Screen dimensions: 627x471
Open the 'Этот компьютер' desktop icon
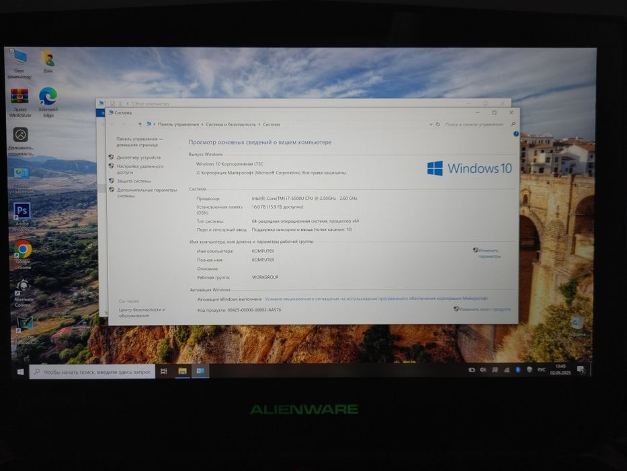(19, 63)
